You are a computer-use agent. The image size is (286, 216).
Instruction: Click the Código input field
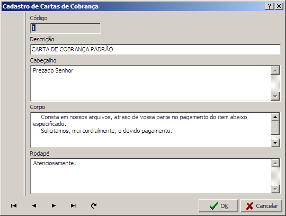(x=66, y=28)
